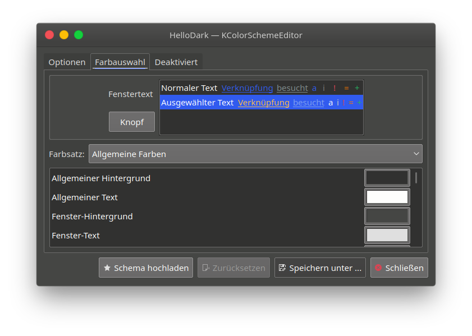Click the Knopf preview button

tap(132, 122)
